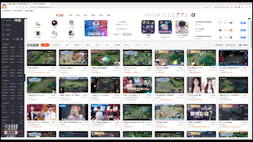The image size is (253, 142).
Task: Open the KPL banner image
Action: [x=96, y=28]
